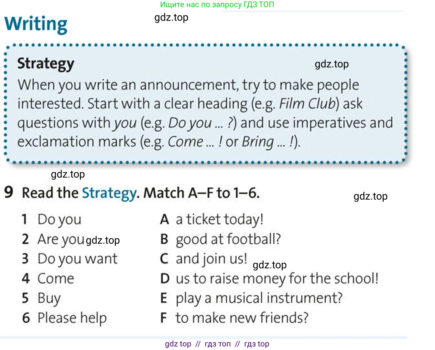The width and height of the screenshot is (435, 350).
Task: Click the blue Strategy word in exercise 9
Action: pos(110,193)
